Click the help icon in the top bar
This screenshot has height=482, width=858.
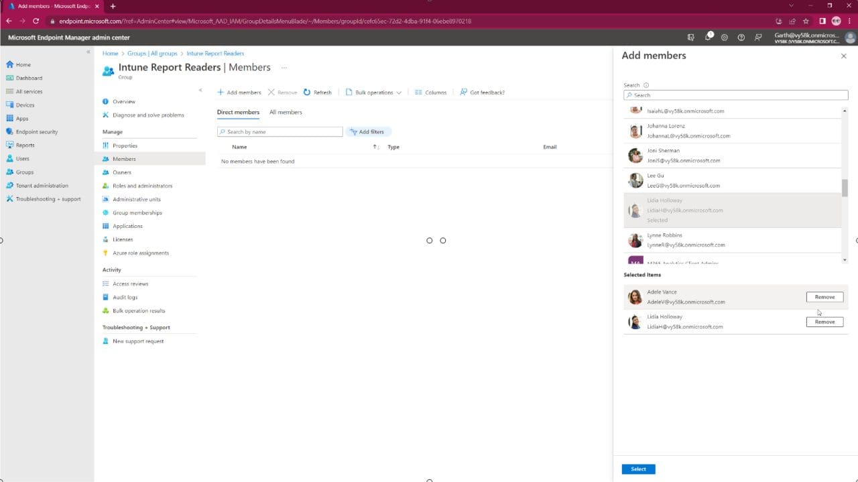(x=739, y=38)
